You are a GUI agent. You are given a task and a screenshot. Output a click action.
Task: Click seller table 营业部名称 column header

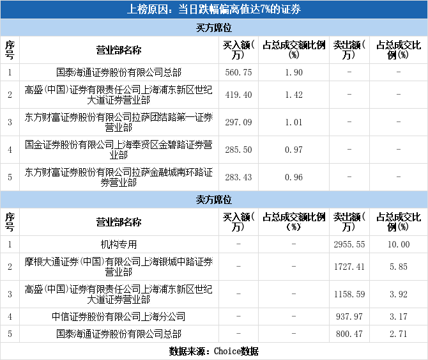(119, 222)
